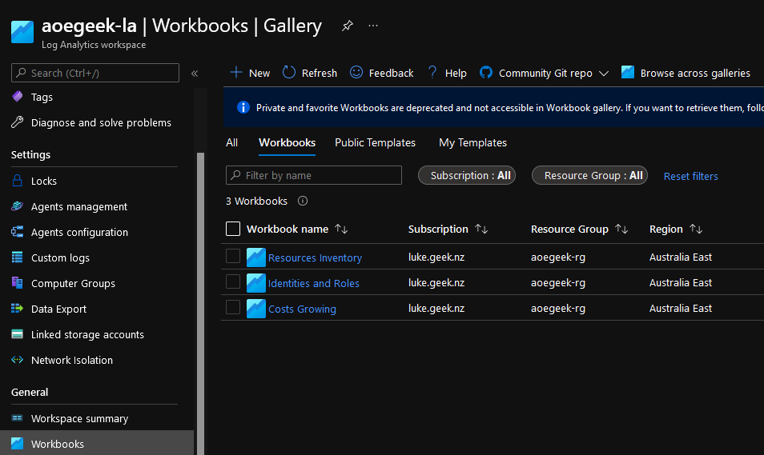Check the Identities and Roles row checkbox
Screen dimensions: 764x455
coord(233,281)
